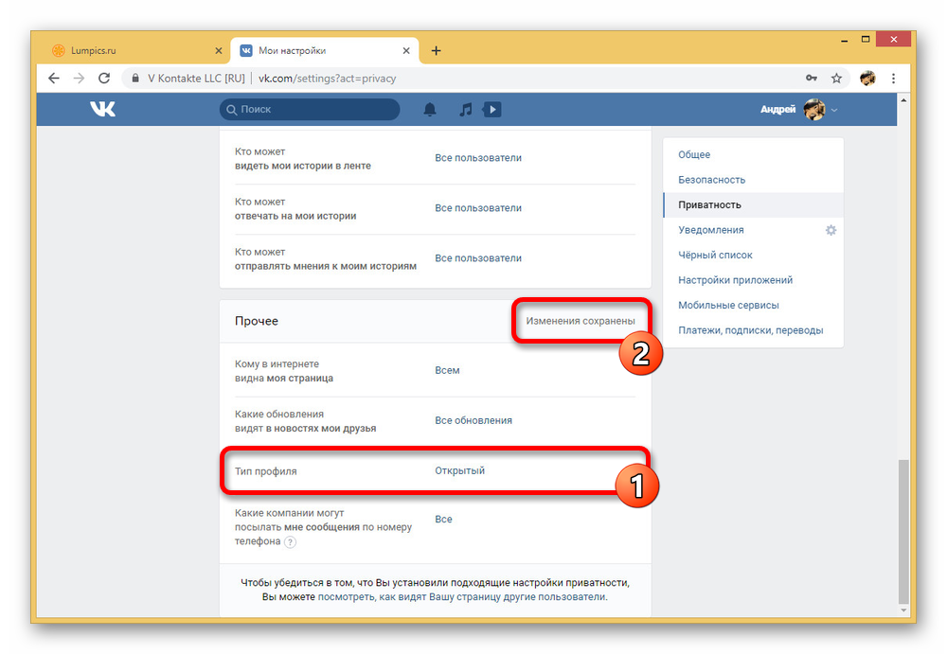Viewport: 947px width, 654px height.
Task: Open the 'Всем' page visibility dropdown
Action: point(447,370)
